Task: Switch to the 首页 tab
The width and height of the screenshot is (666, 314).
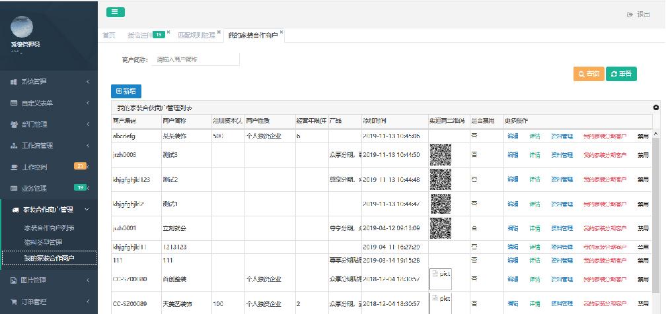Action: click(109, 36)
